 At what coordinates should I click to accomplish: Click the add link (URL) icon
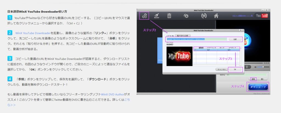(144, 16)
